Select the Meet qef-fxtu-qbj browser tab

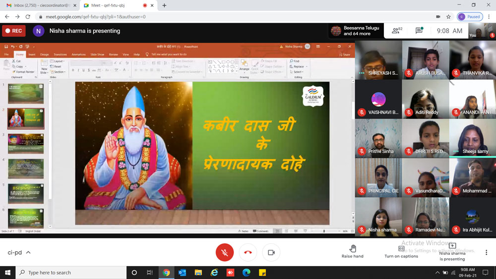coord(114,5)
